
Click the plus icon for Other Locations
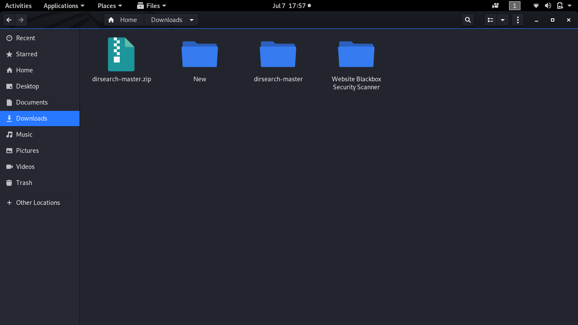9,203
